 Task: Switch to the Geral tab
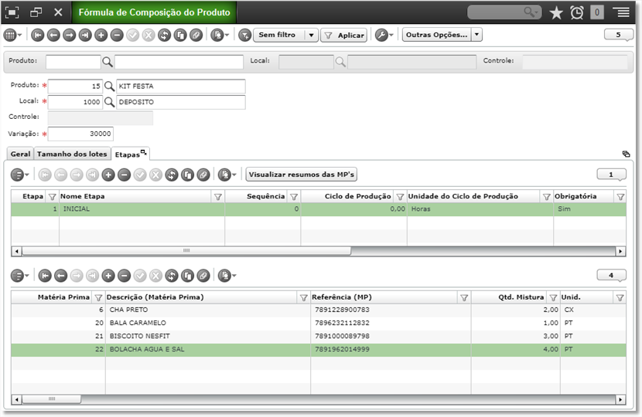20,154
